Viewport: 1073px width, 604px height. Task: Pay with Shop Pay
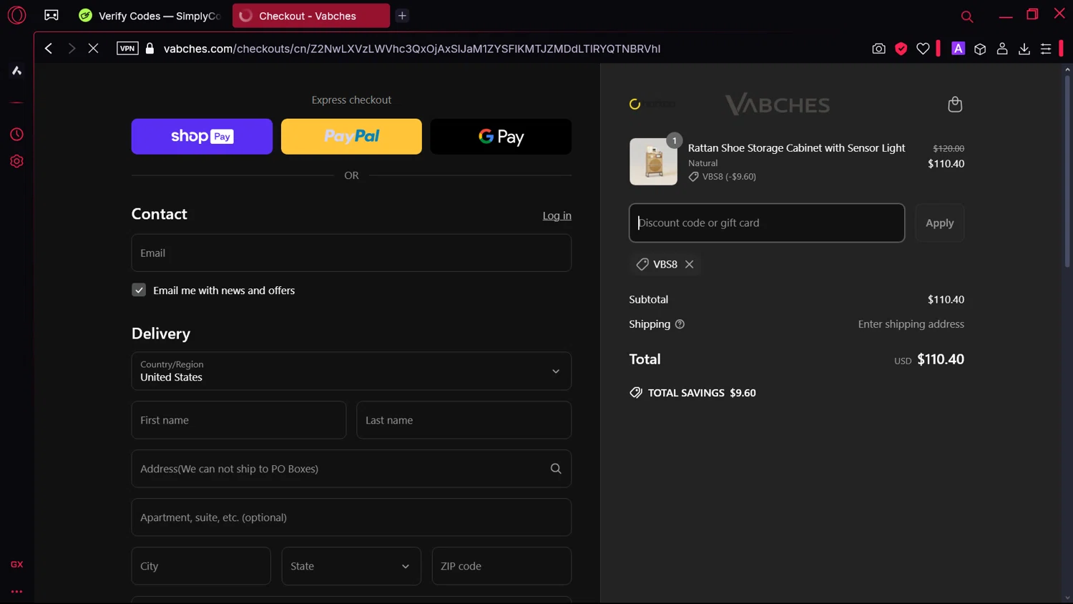[202, 136]
